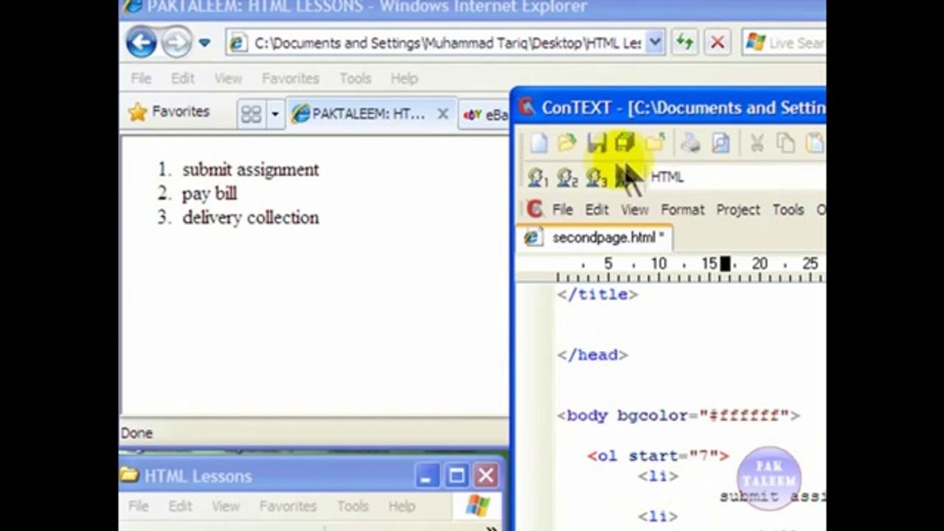Click the red Stop button in Internet Explorer
Screen dimensions: 944x531
tap(717, 42)
